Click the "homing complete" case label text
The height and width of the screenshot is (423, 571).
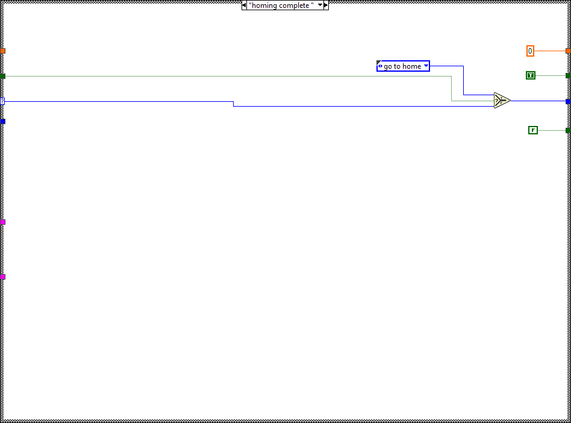(281, 5)
